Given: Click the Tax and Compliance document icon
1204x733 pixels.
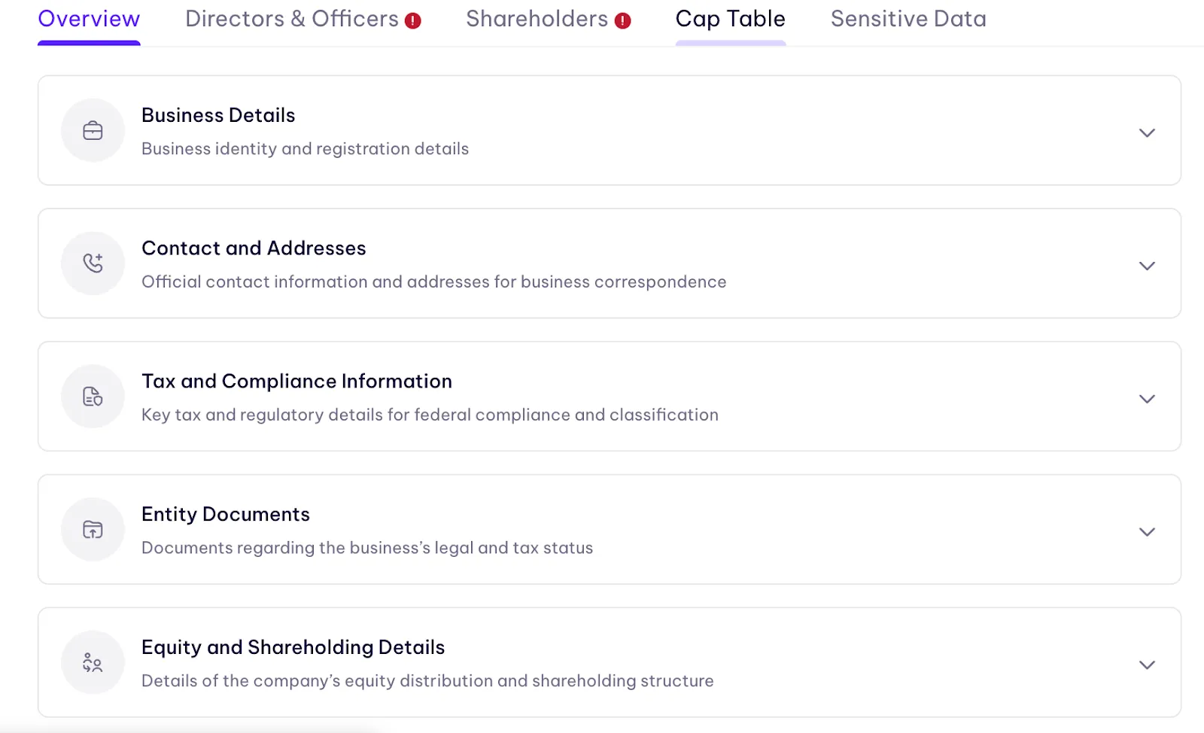Looking at the screenshot, I should 93,397.
